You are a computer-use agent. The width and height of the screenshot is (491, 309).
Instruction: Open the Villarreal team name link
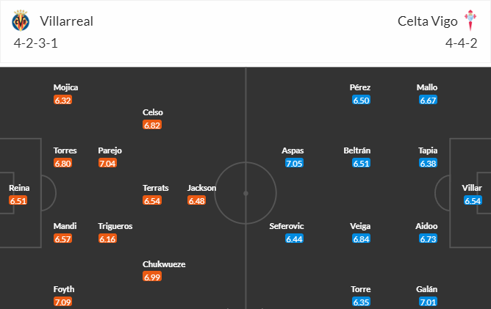(x=66, y=21)
